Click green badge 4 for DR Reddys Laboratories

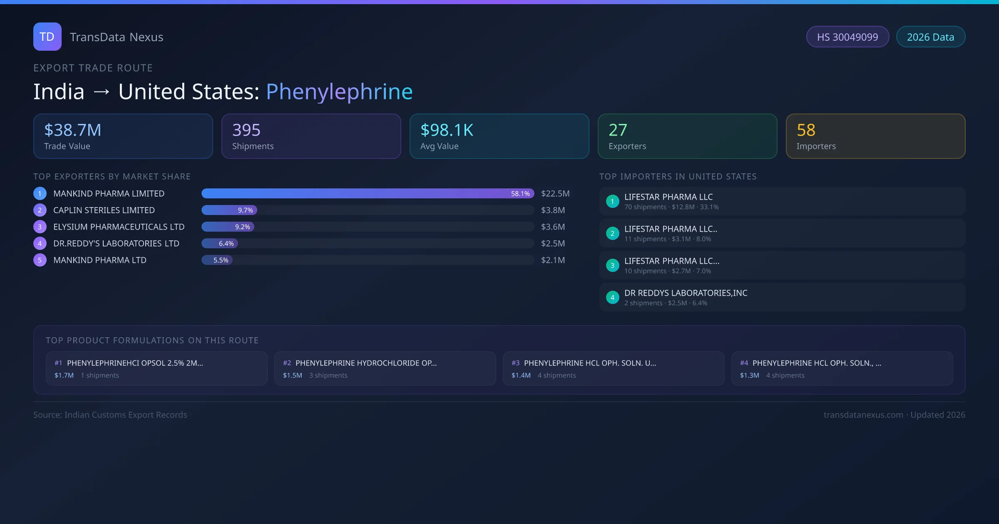[x=612, y=297]
